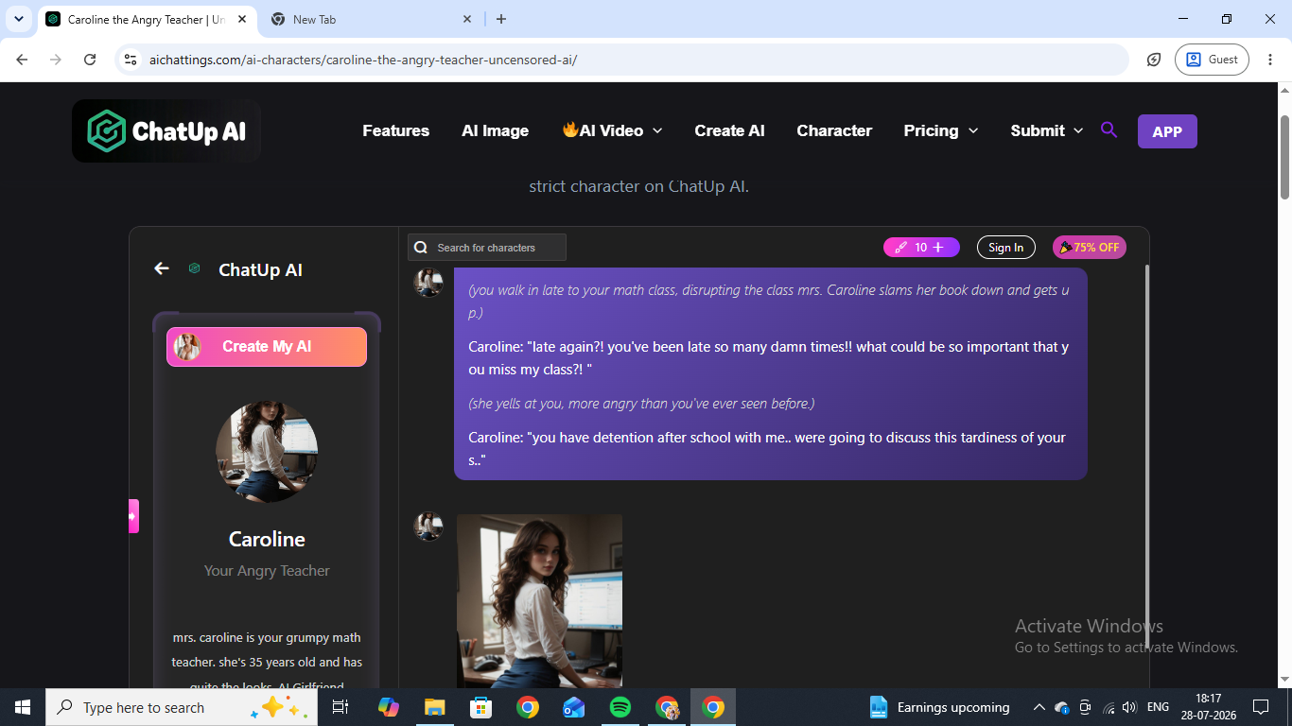Screen dimensions: 1292x726
Task: Open a new browser tab with the plus
Action: (501, 19)
